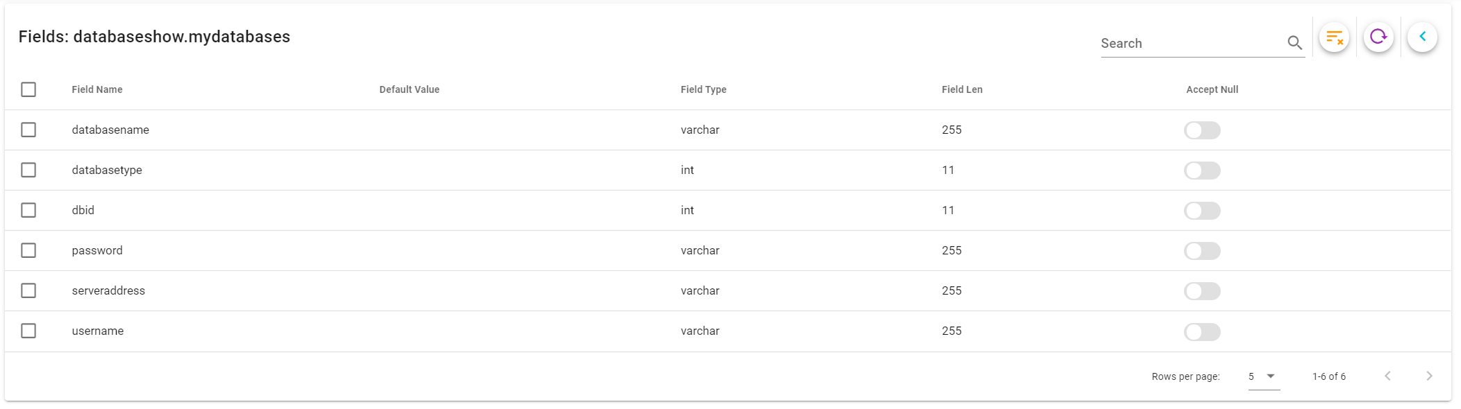Open the rows per page dropdown
The width and height of the screenshot is (1461, 409).
click(1263, 376)
